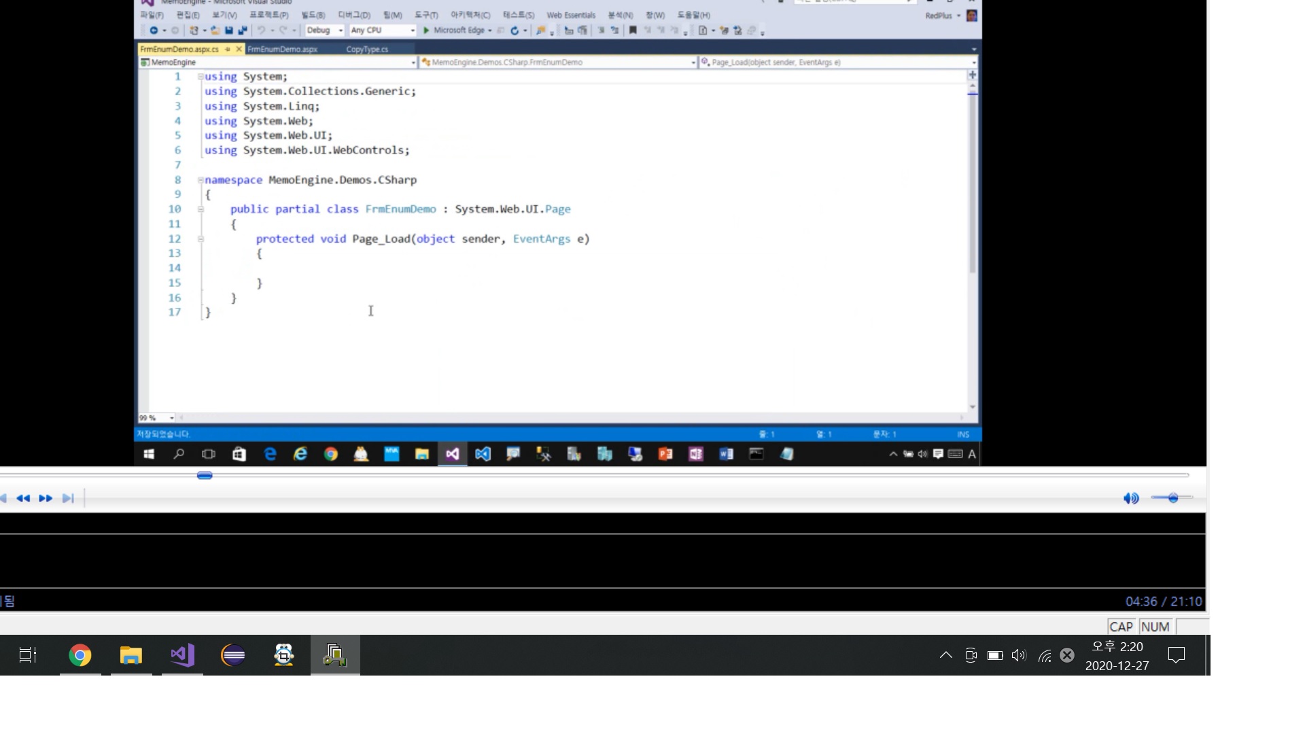Click the RedPlus user avatar picture
The height and width of the screenshot is (734, 1305).
coord(972,16)
